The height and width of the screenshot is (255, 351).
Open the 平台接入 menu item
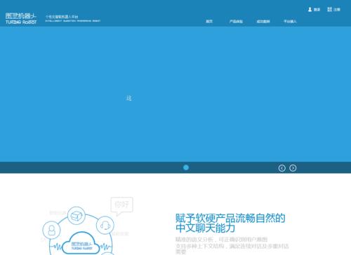(290, 21)
